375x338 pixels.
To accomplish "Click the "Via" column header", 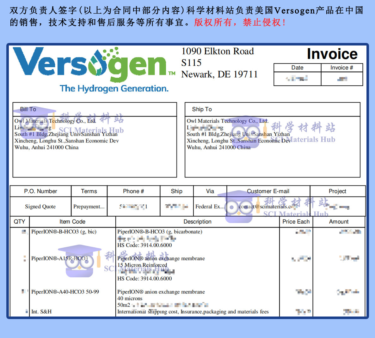I will coord(210,191).
